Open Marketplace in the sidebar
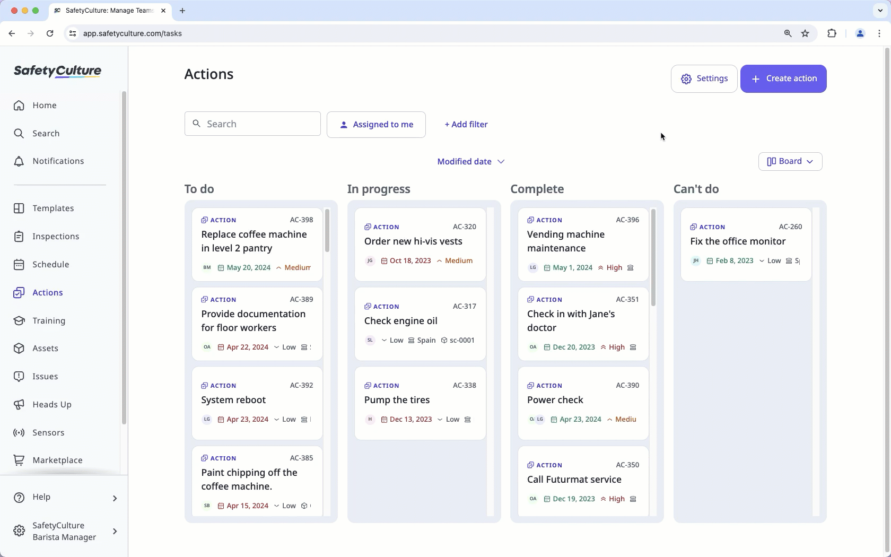891x557 pixels. click(48, 460)
